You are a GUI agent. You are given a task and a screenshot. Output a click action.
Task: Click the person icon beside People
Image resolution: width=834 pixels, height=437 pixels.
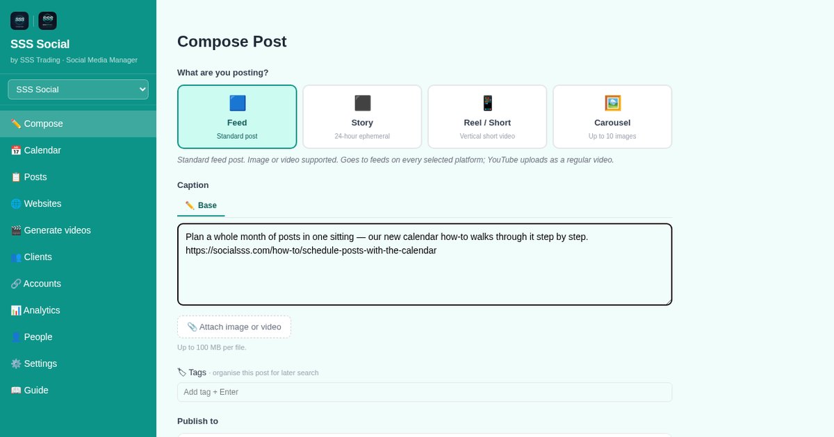[x=16, y=337]
